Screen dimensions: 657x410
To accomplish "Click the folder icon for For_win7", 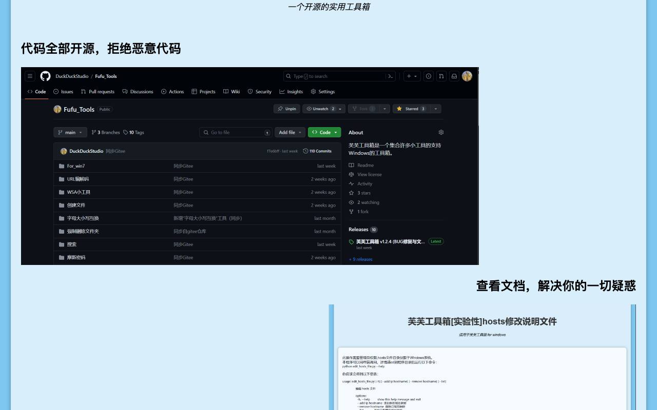I will [62, 166].
